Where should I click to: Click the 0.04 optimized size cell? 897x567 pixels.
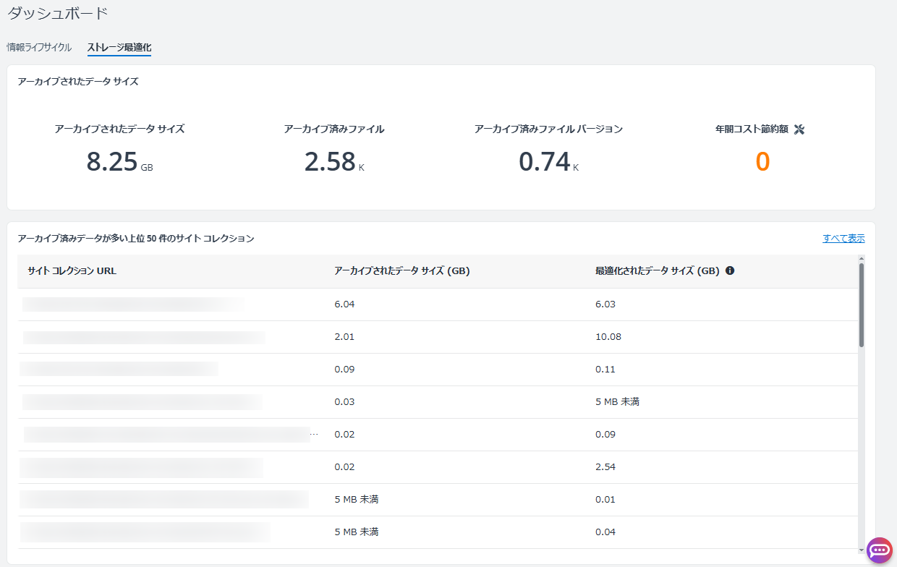click(605, 532)
